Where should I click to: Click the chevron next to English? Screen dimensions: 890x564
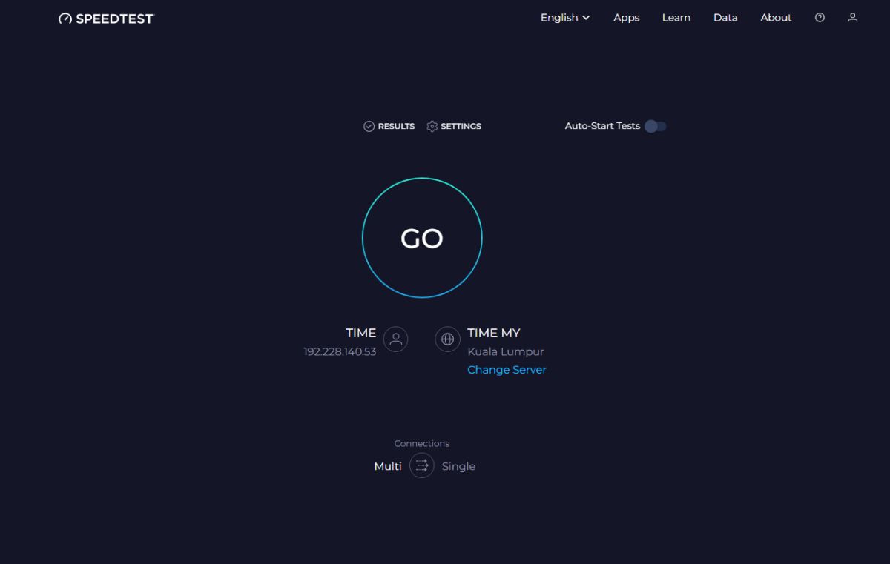click(x=585, y=17)
